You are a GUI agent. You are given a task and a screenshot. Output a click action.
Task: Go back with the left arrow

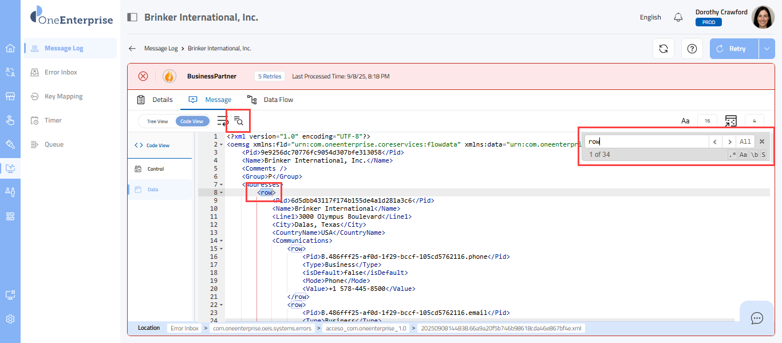[x=132, y=49]
